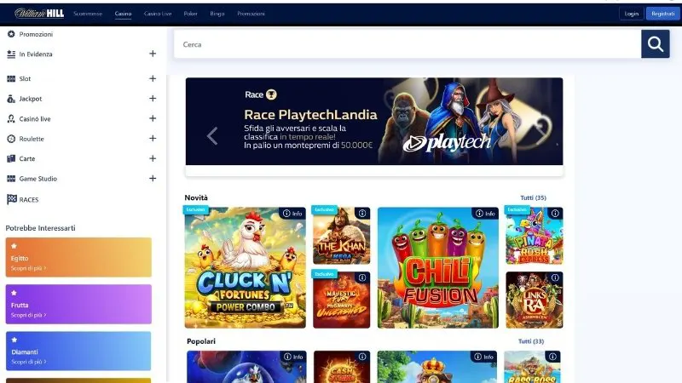Click the William Hill logo
Viewport: 682px width, 383px height.
[39, 14]
